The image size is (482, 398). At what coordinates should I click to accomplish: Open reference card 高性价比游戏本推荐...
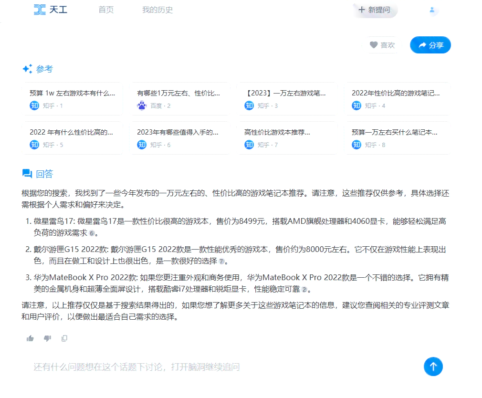(x=287, y=138)
